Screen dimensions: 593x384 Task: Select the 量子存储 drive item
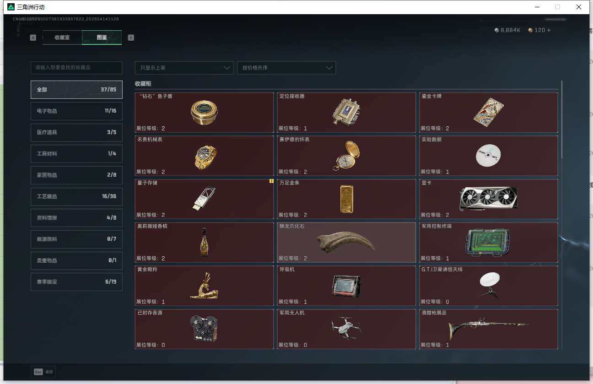click(x=204, y=199)
